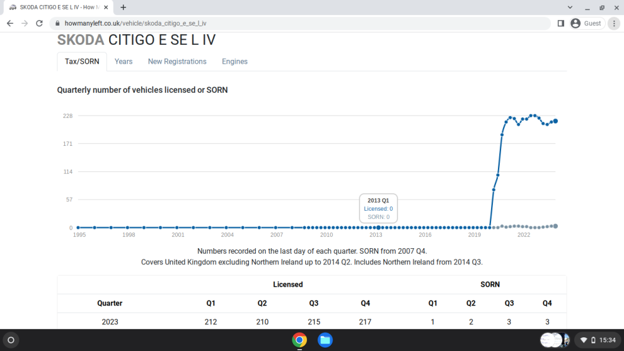Select the 2023 Q2 SORN value 2
Viewport: 624px width, 351px height.
470,322
